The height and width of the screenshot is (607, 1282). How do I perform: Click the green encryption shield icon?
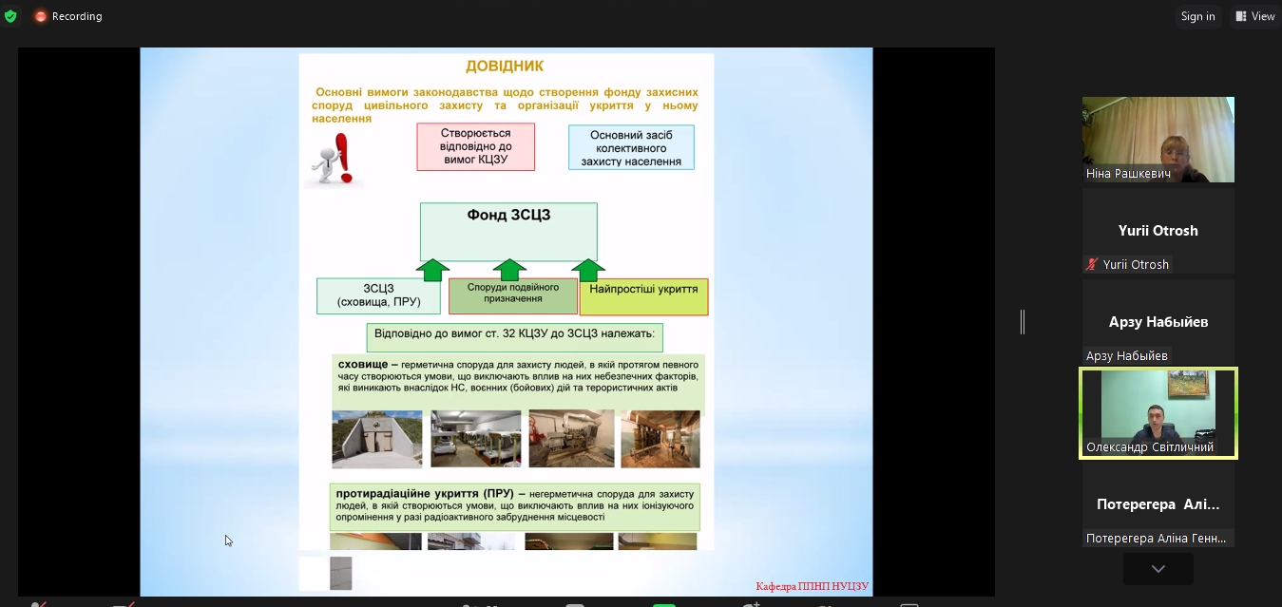[10, 16]
